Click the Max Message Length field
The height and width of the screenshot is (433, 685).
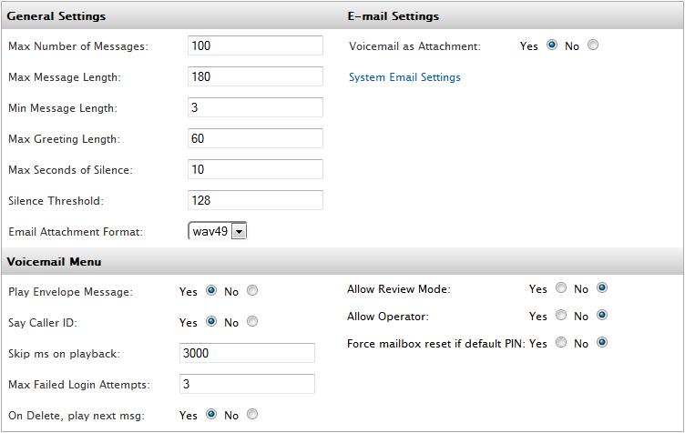pyautogui.click(x=256, y=76)
